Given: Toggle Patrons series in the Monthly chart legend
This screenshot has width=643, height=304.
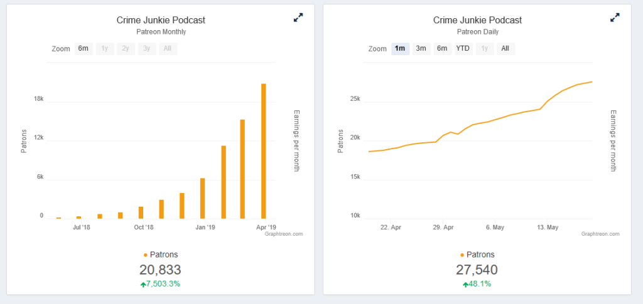Looking at the screenshot, I should tap(161, 254).
